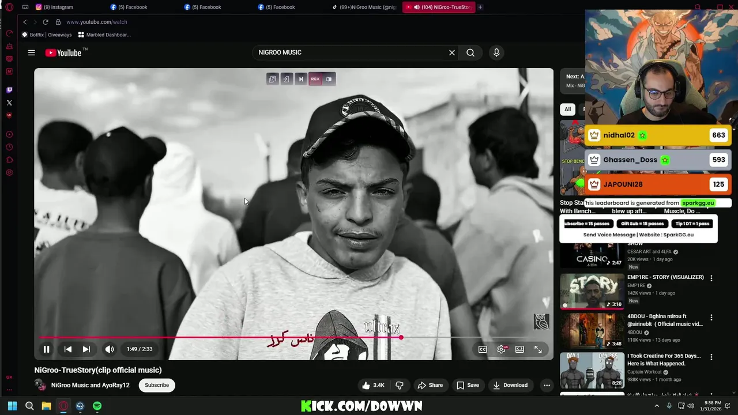Reload the page with the refresh icon
This screenshot has width=738, height=415.
[46, 22]
